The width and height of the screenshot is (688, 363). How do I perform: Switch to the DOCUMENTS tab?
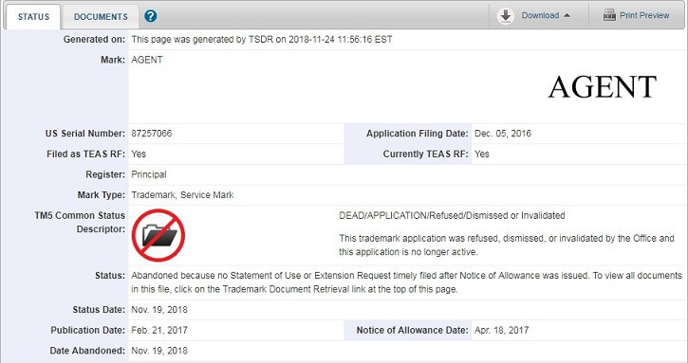tap(101, 17)
